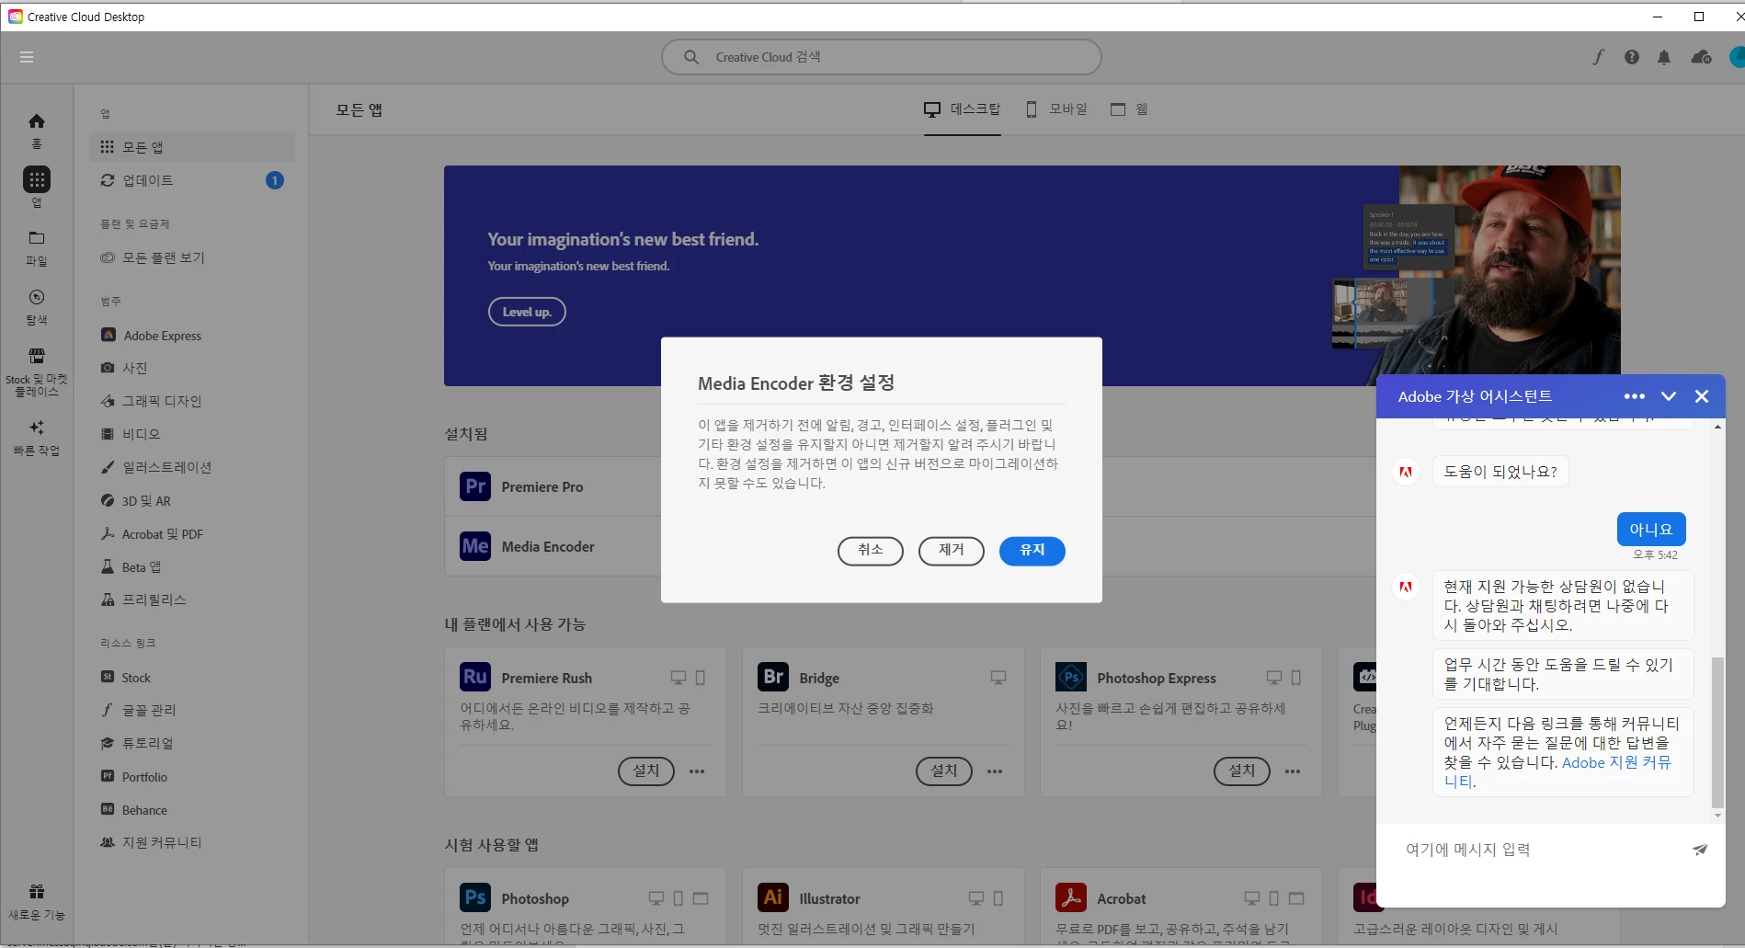This screenshot has width=1745, height=948.
Task: Click the cloud sync status icon
Action: 1701,57
